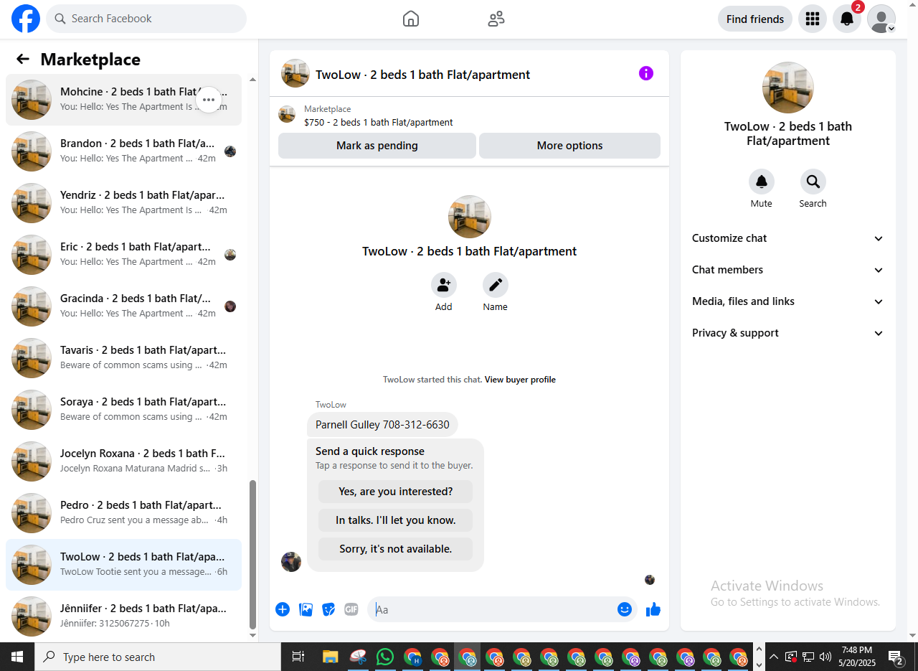Open Jocelyn Roxana's conversation
The image size is (918, 671).
[x=123, y=461]
